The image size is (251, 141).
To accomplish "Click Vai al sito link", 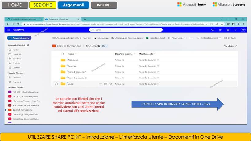I will click(231, 46).
